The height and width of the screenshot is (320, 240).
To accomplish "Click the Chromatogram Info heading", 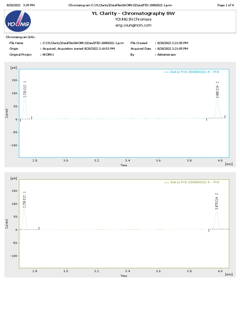I will [x=20, y=37].
